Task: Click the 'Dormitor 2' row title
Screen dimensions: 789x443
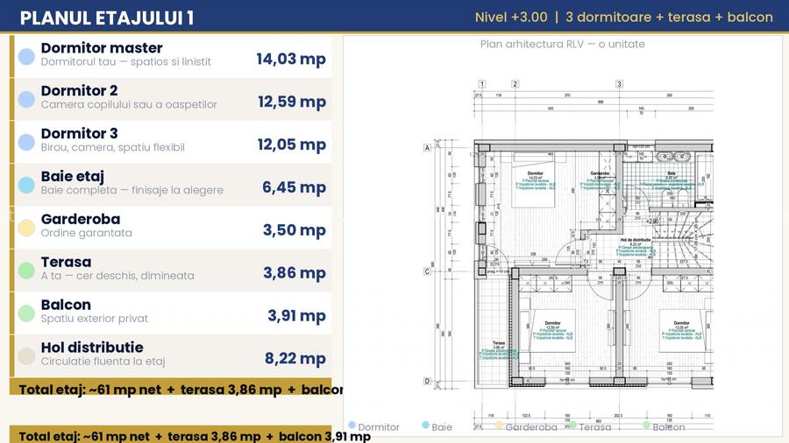Action: (x=79, y=90)
